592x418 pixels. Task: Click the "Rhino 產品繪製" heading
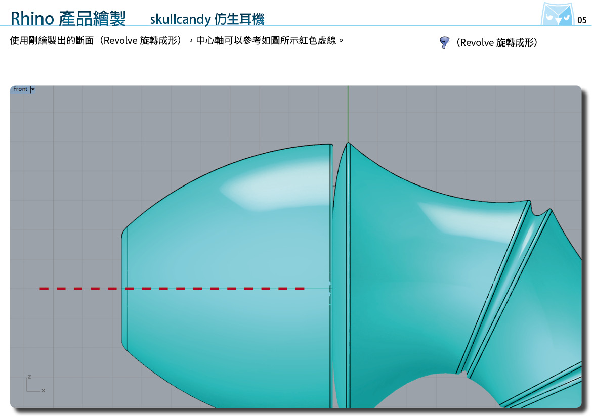(x=68, y=18)
